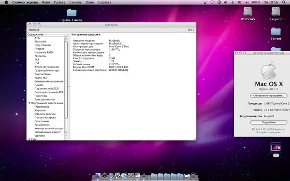Select Bluetooth in the sidebar
The height and width of the screenshot is (181, 290).
tap(40, 42)
